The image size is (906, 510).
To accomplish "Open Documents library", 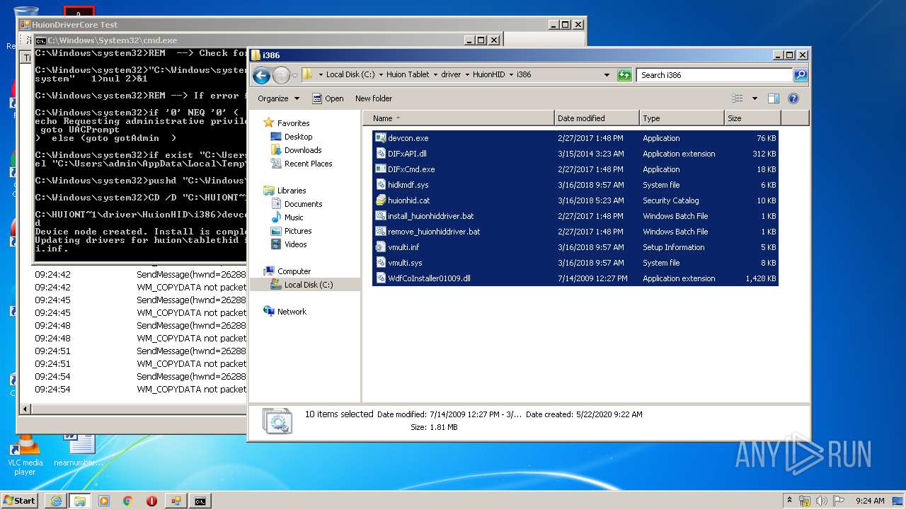I will (x=303, y=204).
